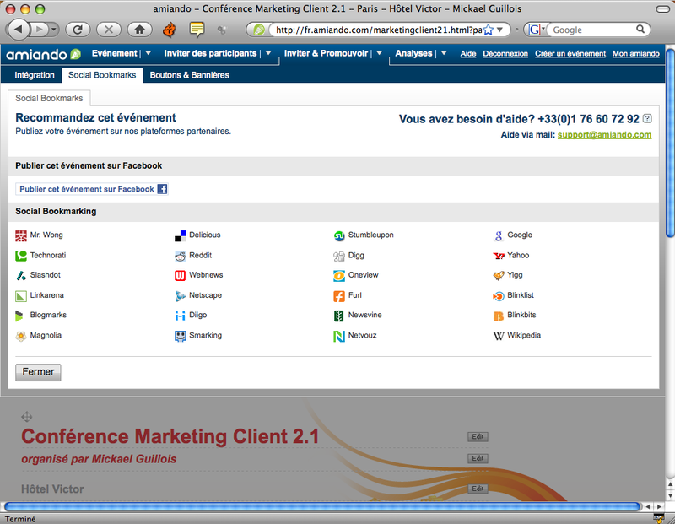The image size is (675, 524).
Task: Focus the browser address bar URL
Action: (378, 30)
